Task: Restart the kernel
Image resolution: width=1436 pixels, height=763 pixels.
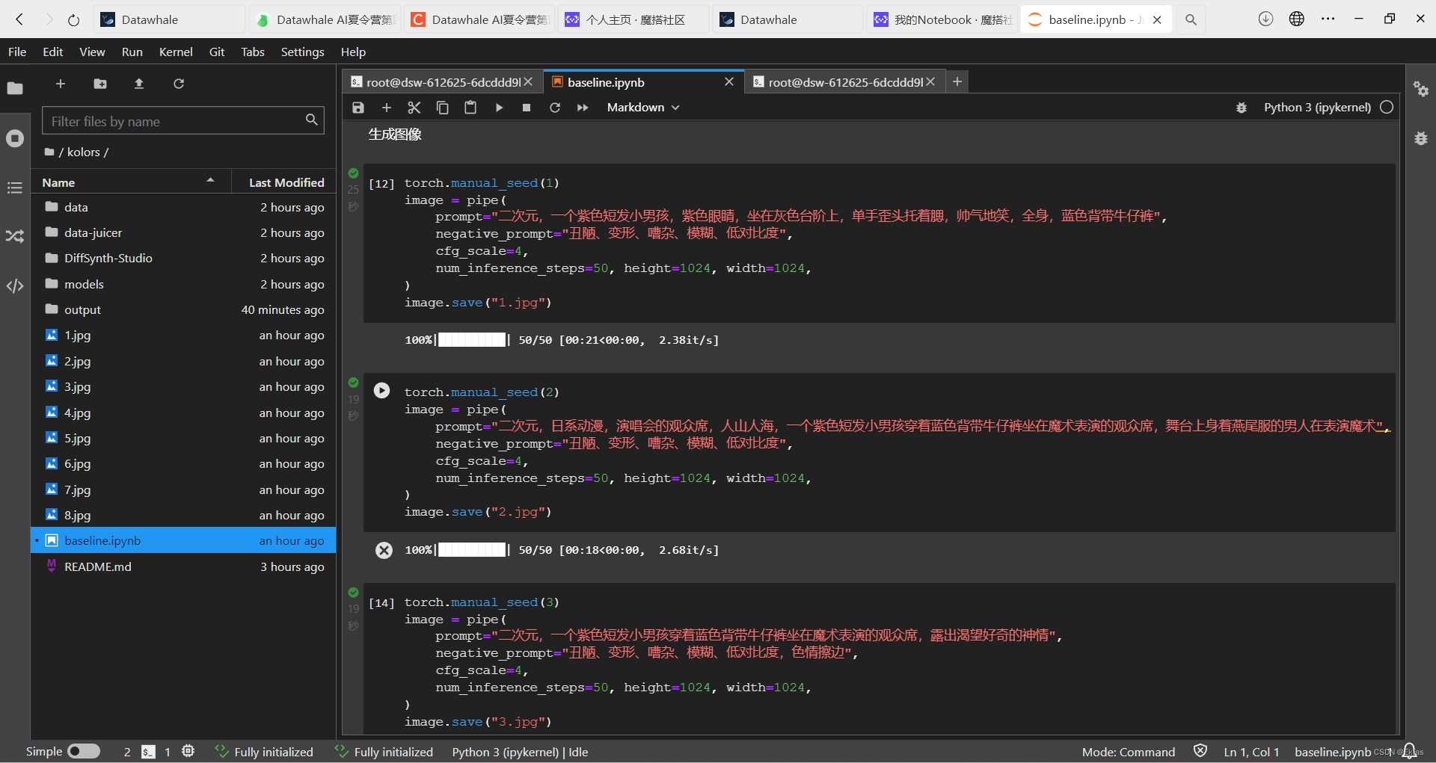Action: (555, 108)
